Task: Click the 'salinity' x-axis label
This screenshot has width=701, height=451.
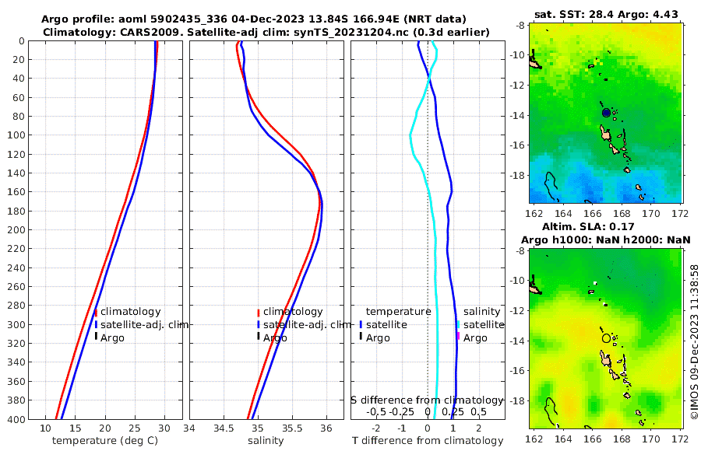Action: pos(266,441)
